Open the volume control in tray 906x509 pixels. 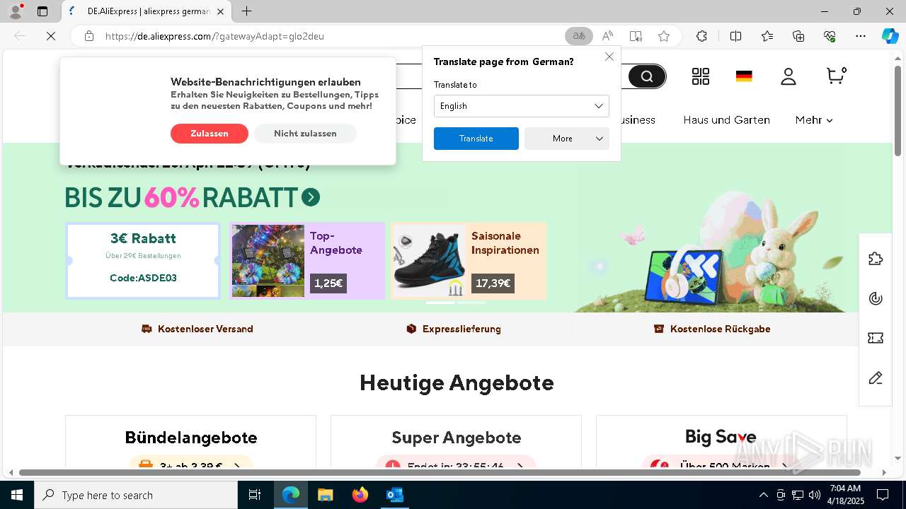[815, 495]
